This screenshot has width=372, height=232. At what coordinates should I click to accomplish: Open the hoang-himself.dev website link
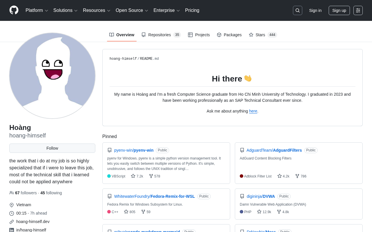click(x=33, y=222)
